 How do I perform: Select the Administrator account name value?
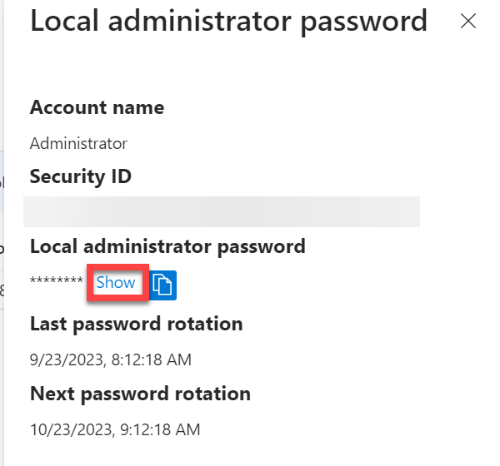coord(78,143)
